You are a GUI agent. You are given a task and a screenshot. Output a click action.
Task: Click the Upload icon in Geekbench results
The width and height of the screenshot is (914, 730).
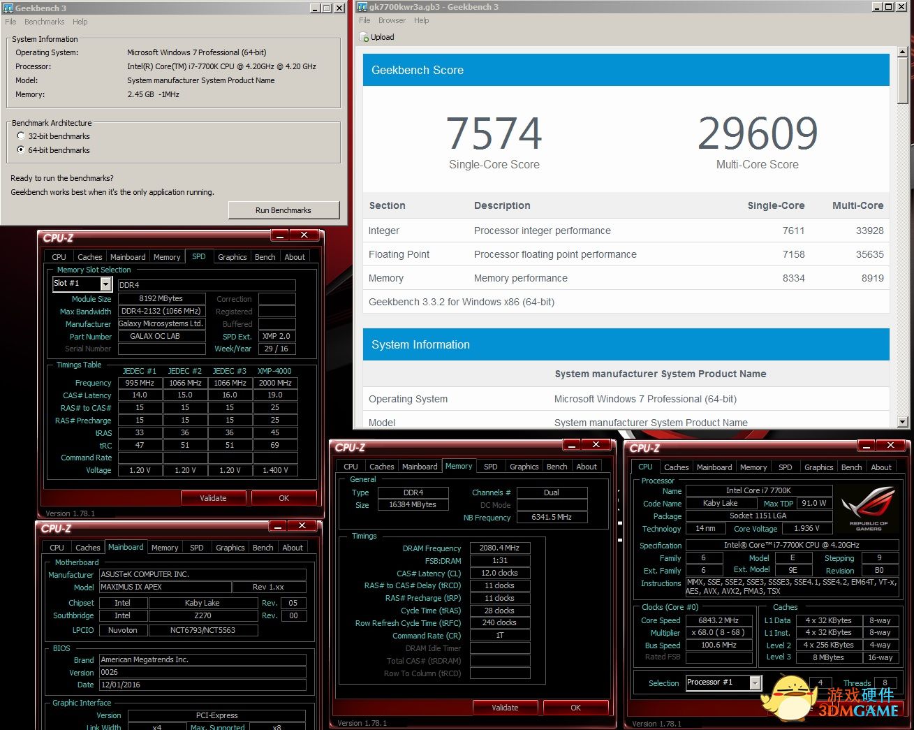coord(364,38)
